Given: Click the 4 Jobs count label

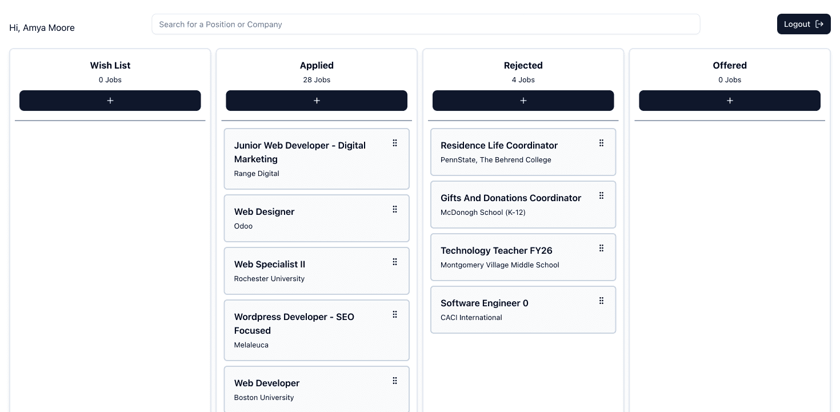Looking at the screenshot, I should point(523,79).
